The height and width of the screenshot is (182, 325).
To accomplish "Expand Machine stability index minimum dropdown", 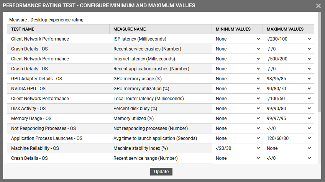I will [x=237, y=148].
